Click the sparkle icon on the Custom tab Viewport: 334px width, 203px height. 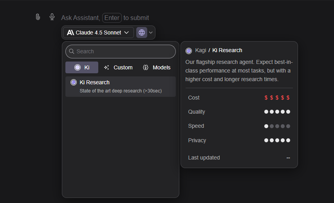pyautogui.click(x=107, y=67)
